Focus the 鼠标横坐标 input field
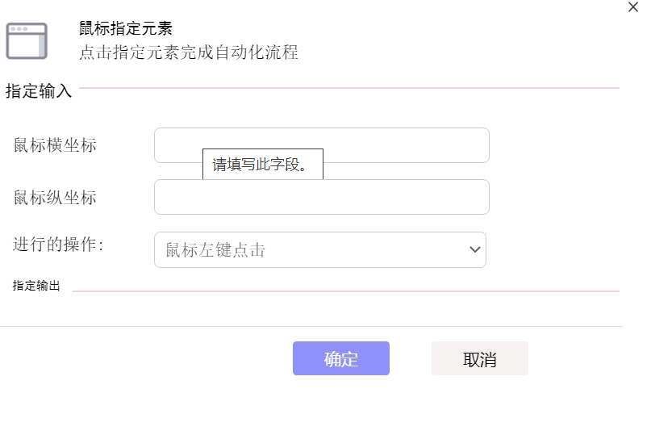The height and width of the screenshot is (435, 651). [x=322, y=145]
